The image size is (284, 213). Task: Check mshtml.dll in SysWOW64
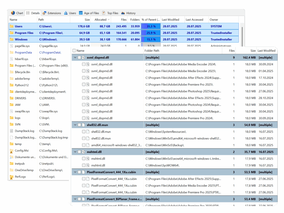tap(83, 165)
